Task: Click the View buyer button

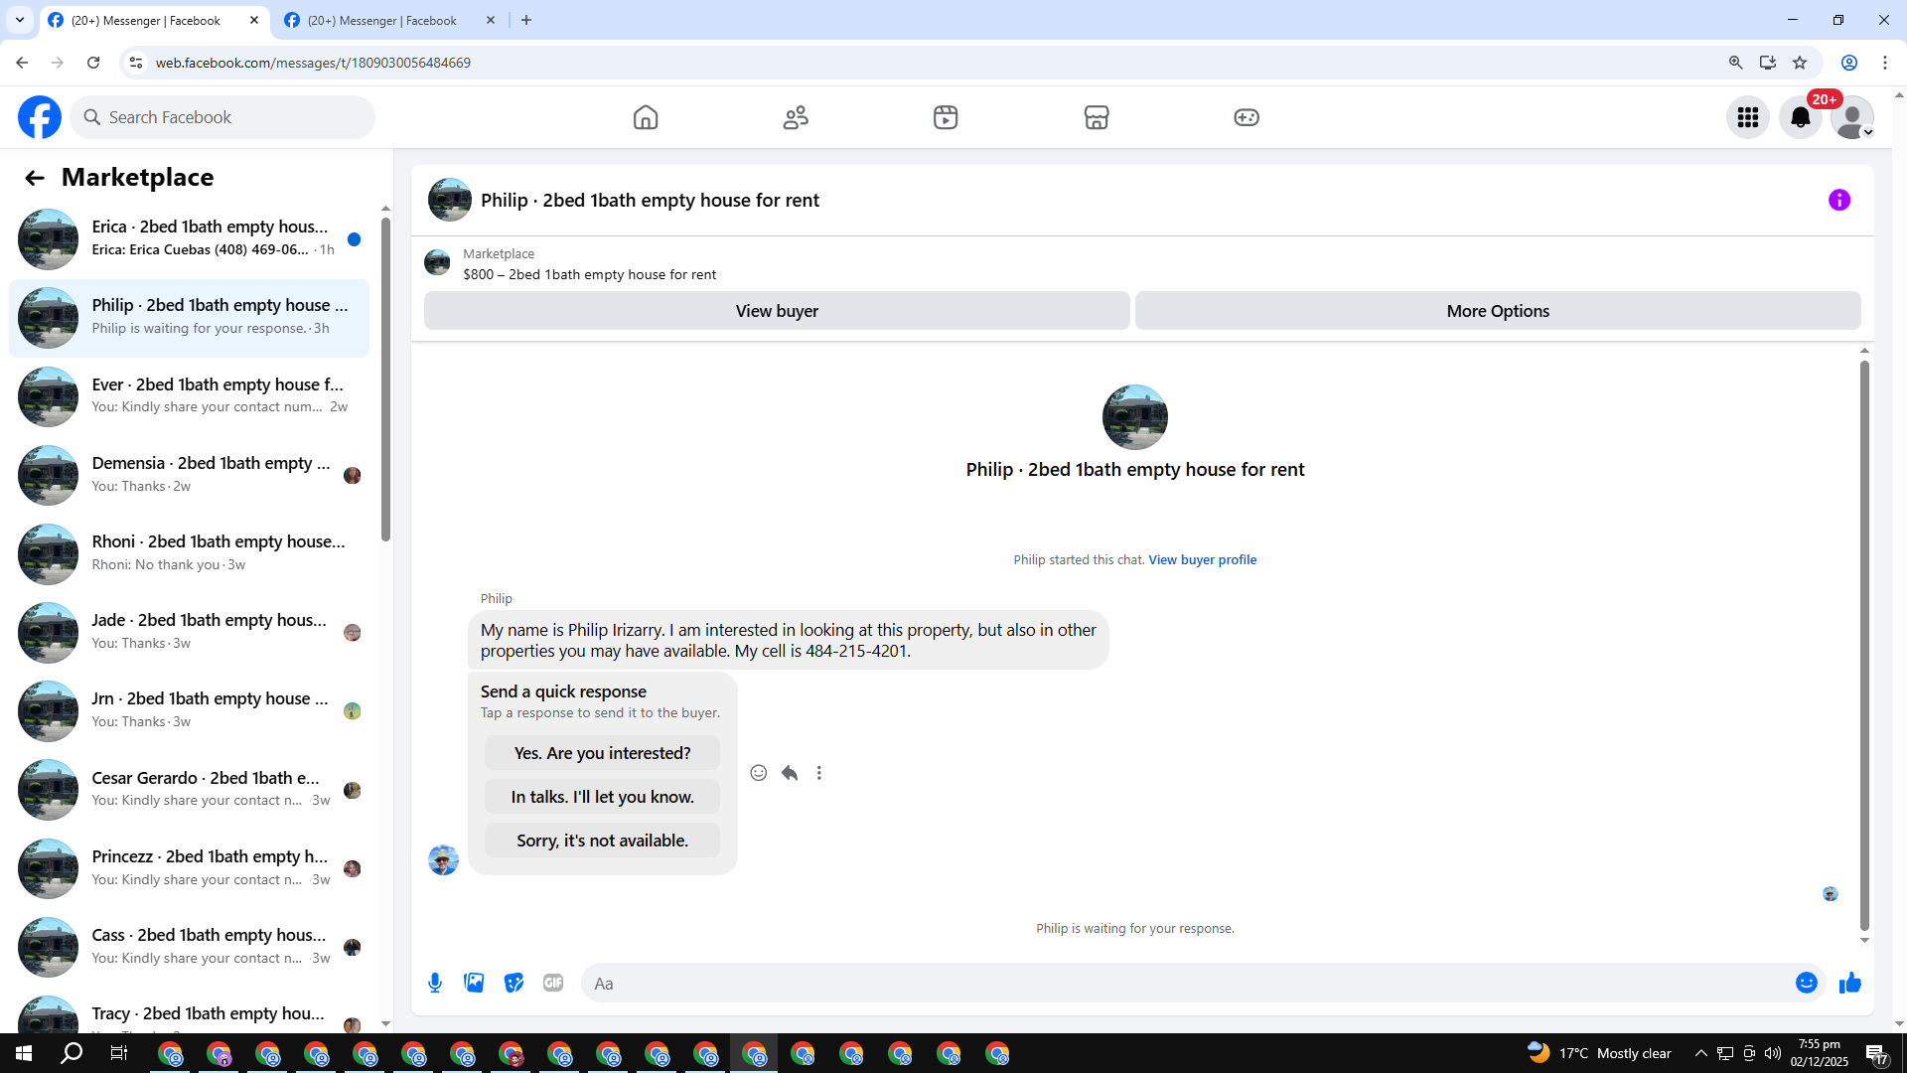Action: [x=777, y=311]
